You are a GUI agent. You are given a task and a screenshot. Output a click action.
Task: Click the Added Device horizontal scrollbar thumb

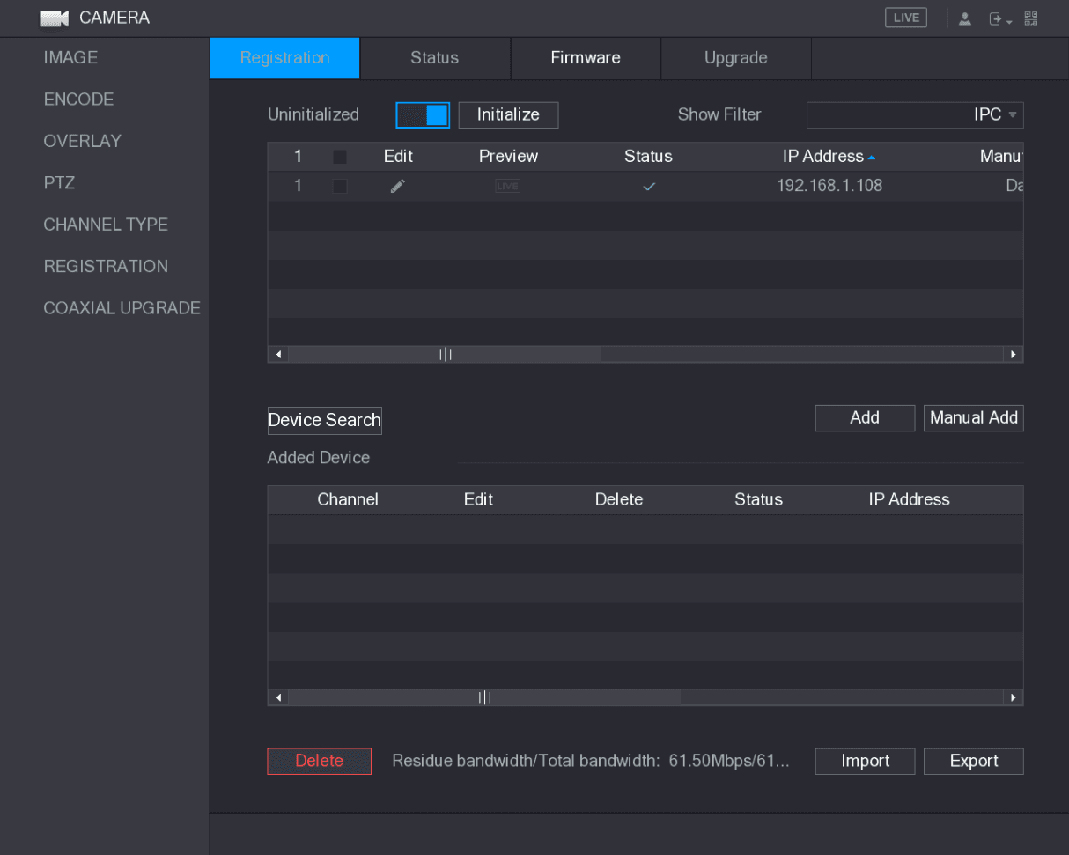click(484, 697)
